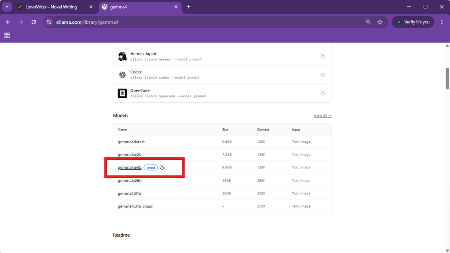Open a new browser tab
Image resolution: width=450 pixels, height=253 pixels.
pyautogui.click(x=189, y=7)
